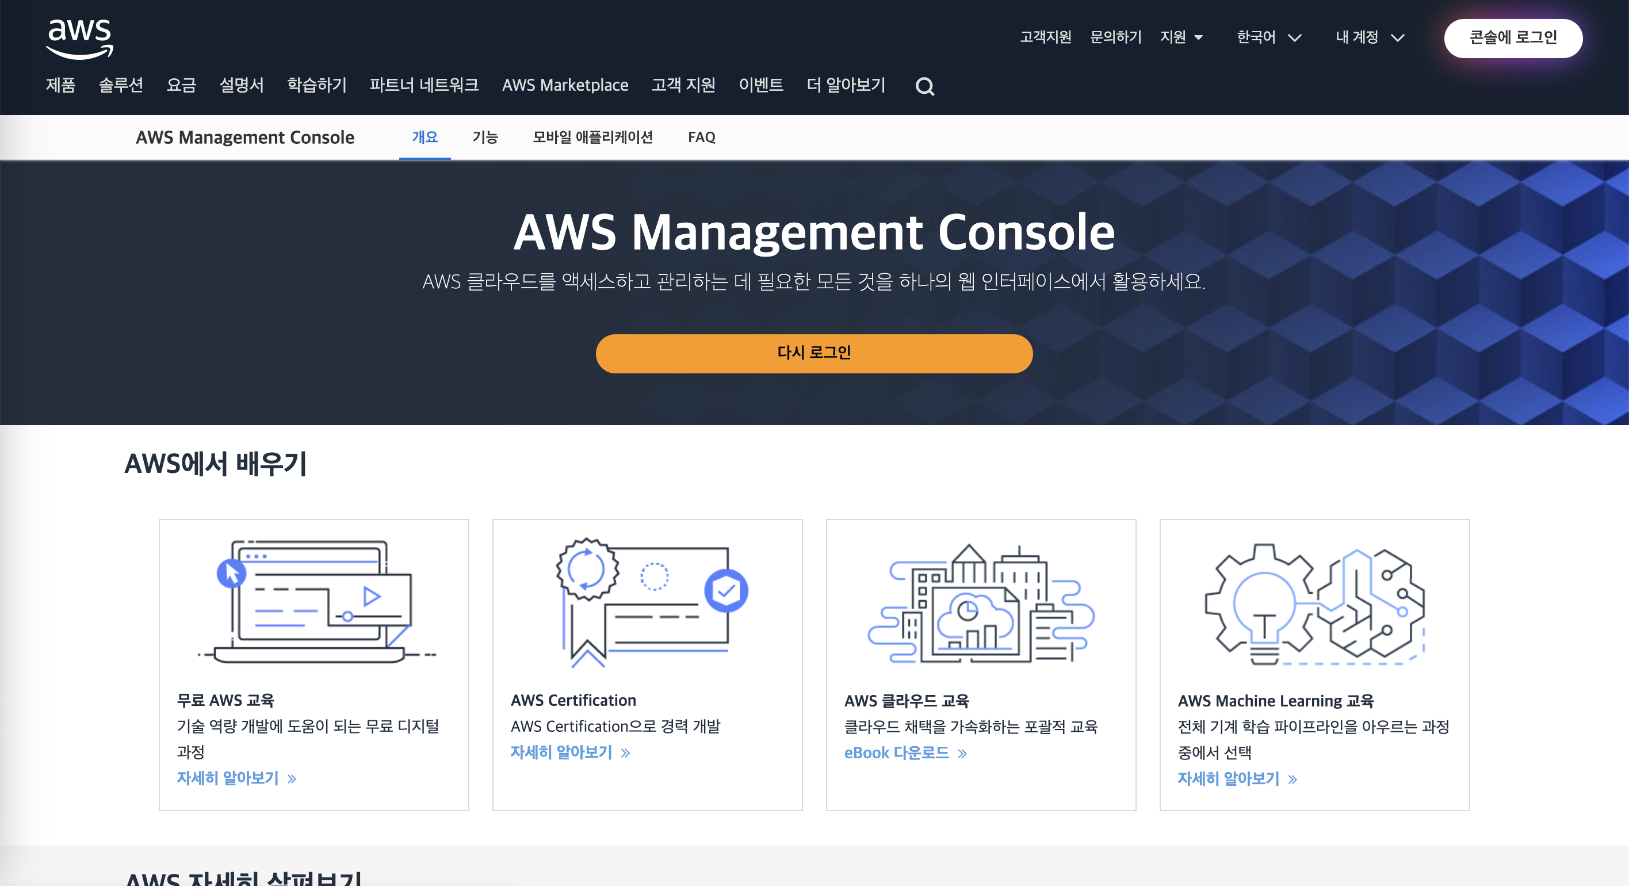Click 자세히 알아보기 link under 무료 AWS 교육
Viewport: 1629px width, 886px height.
point(228,778)
